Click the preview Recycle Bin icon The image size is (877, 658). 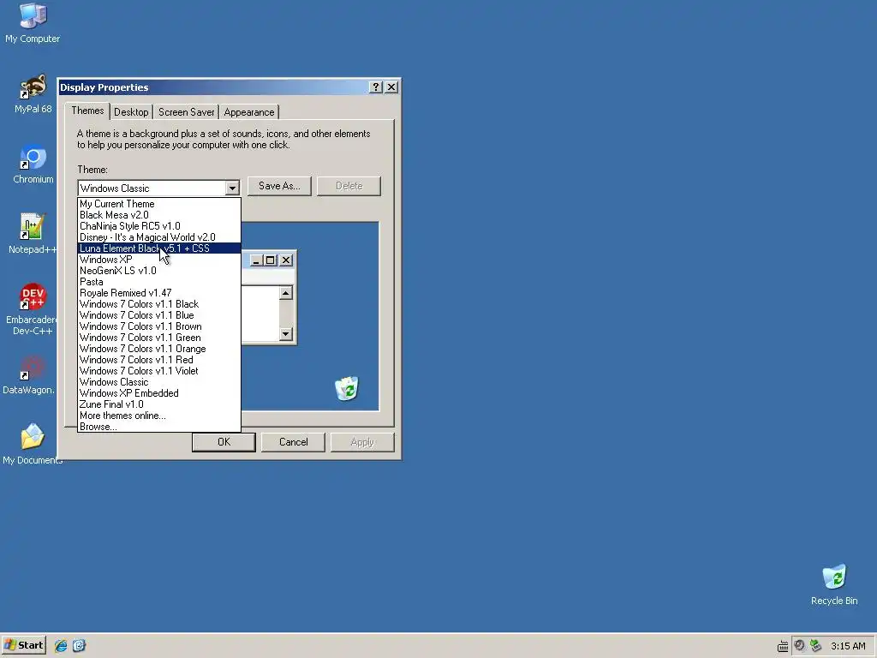(x=347, y=388)
